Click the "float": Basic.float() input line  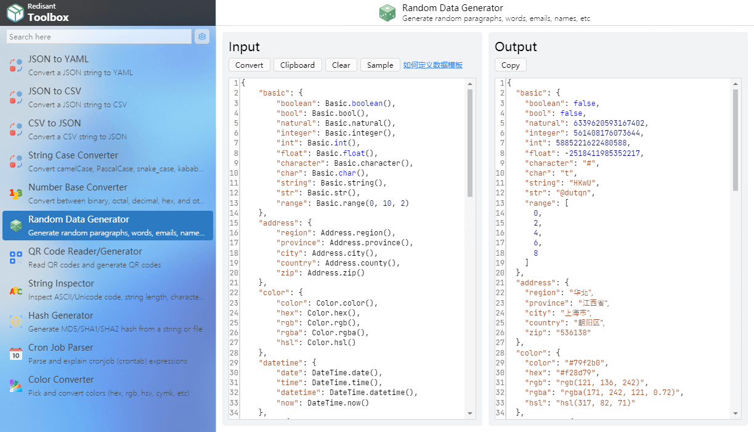tap(327, 153)
